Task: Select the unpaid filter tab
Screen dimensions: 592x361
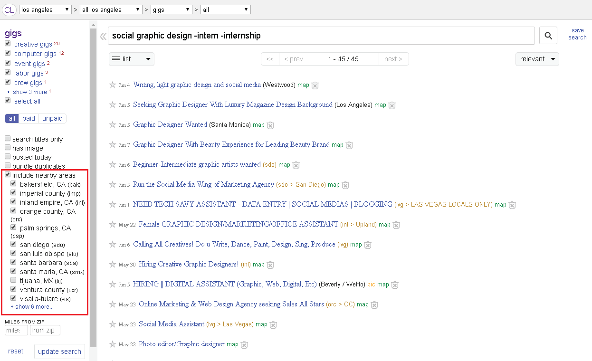Action: pyautogui.click(x=52, y=118)
